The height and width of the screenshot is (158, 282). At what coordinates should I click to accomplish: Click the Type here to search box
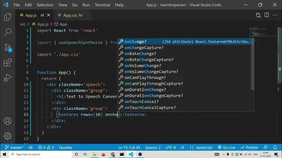tap(41, 154)
